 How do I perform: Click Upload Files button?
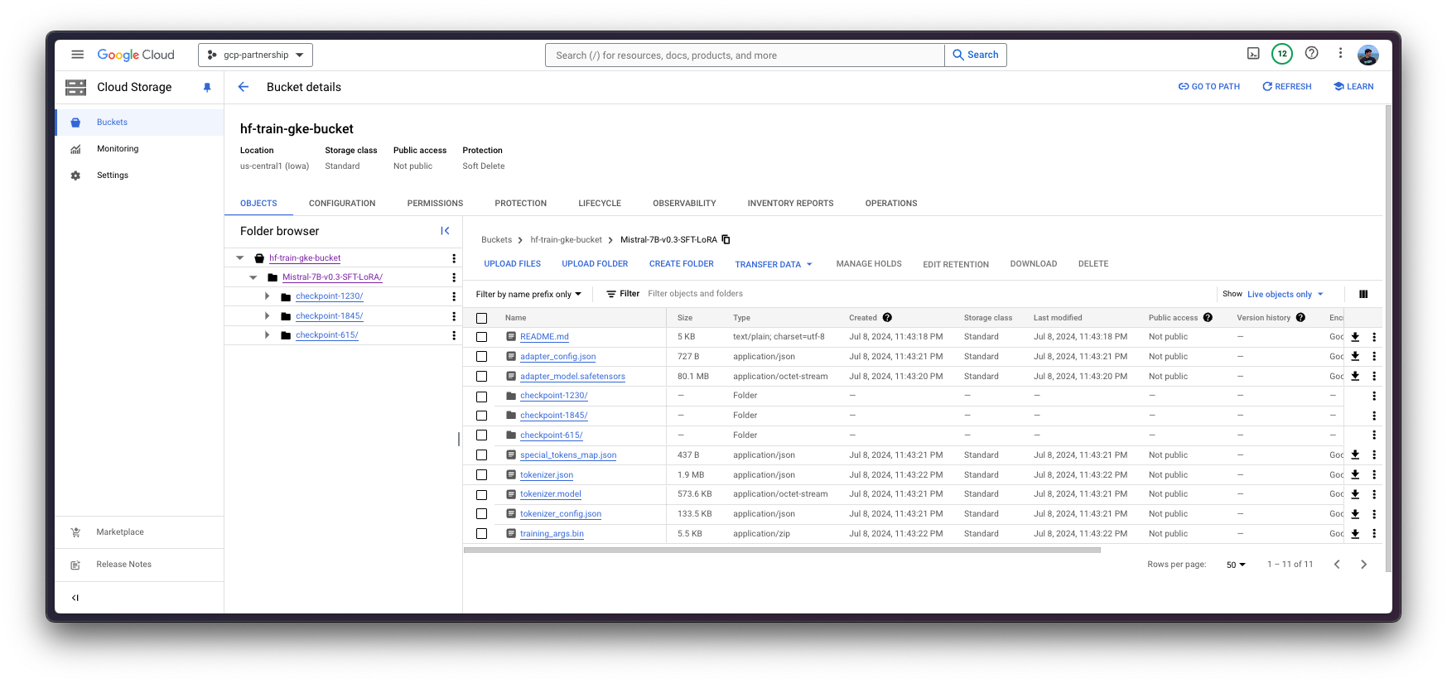tap(513, 264)
